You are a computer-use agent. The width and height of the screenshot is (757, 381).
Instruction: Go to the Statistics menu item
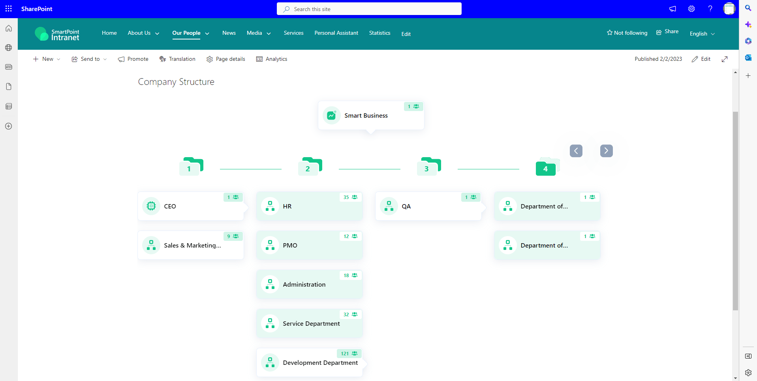(x=379, y=33)
